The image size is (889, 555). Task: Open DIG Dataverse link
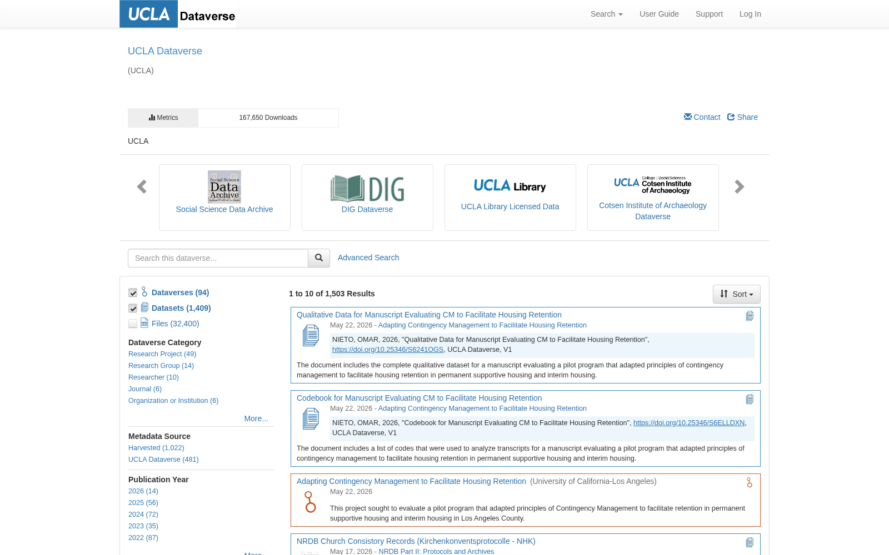pos(367,209)
